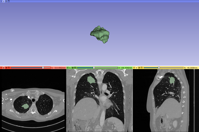Click the link icon in the red slice bar

[x=6, y=68]
